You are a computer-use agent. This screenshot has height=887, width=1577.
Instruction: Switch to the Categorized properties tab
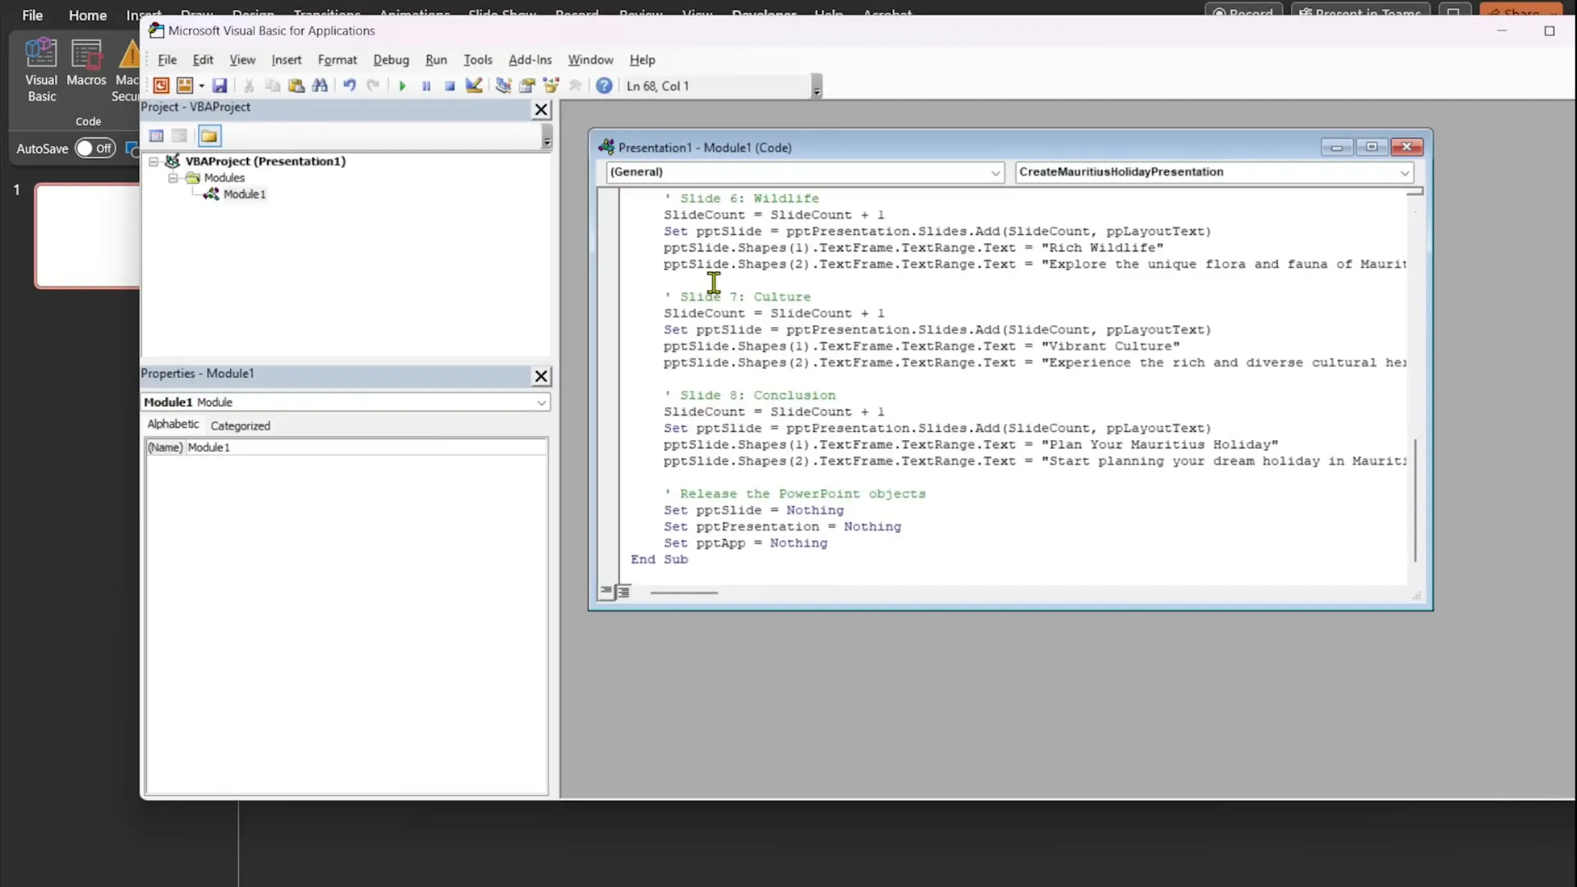coord(240,426)
